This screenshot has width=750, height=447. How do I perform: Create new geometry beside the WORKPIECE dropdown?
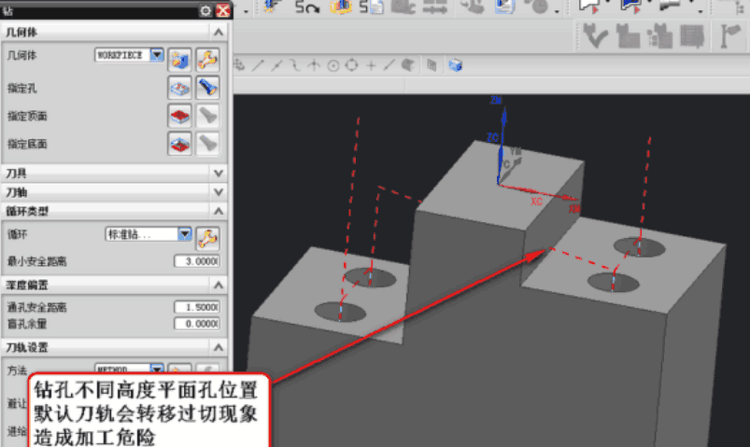[180, 61]
